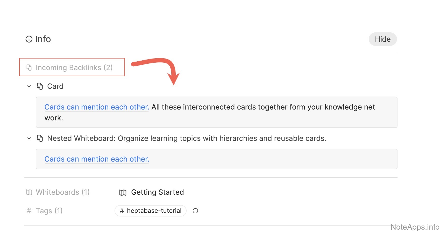This screenshot has width=440, height=232.
Task: Click the card icon beside Nested Whiteboard
Action: pyautogui.click(x=40, y=138)
